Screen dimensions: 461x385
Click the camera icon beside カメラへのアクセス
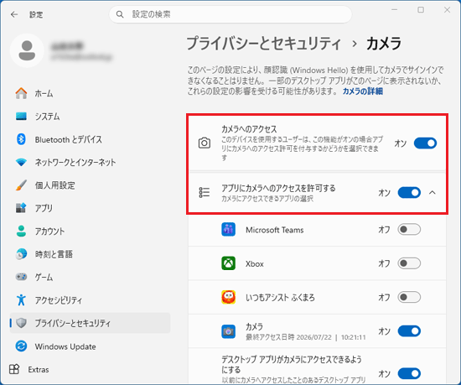205,143
